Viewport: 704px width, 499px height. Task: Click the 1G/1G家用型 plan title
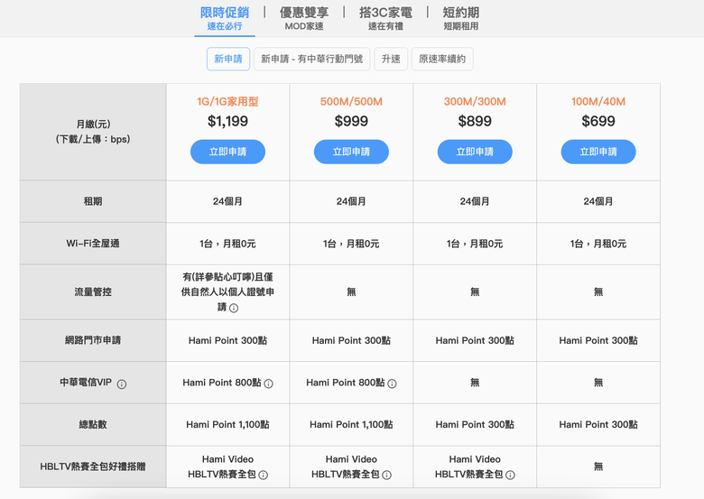pos(227,102)
